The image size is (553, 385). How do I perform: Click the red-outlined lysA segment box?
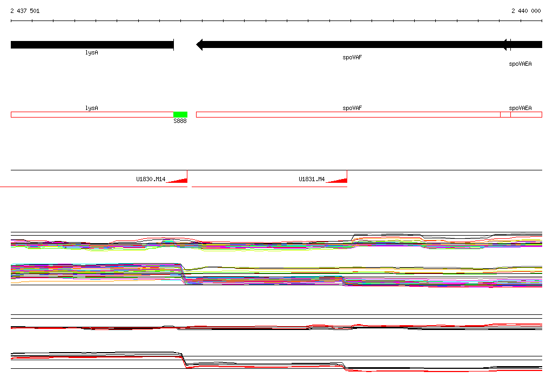92,114
